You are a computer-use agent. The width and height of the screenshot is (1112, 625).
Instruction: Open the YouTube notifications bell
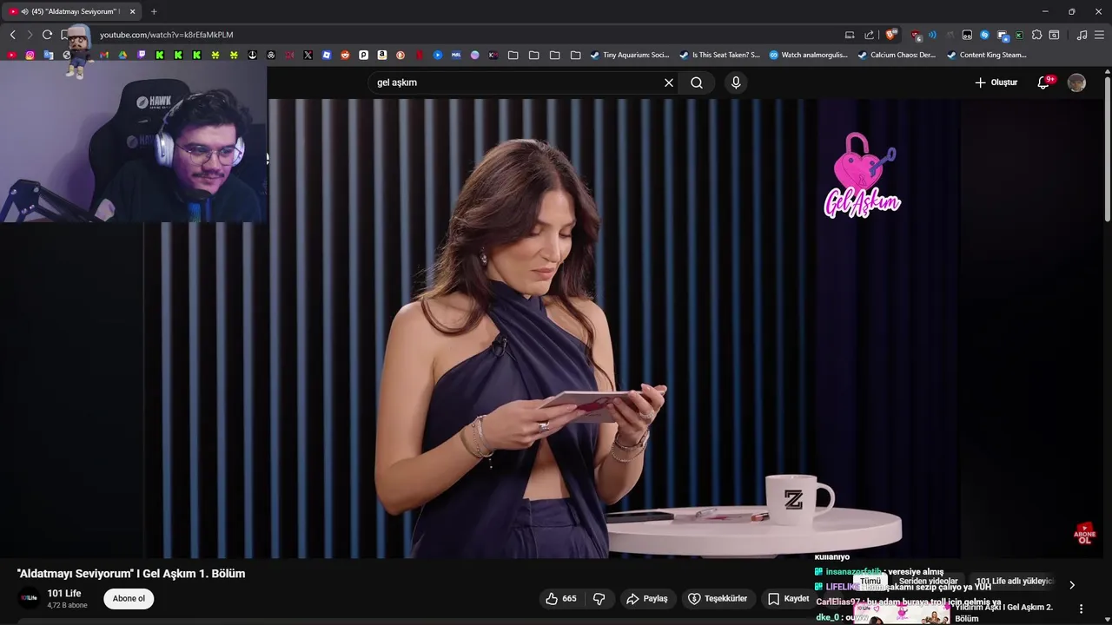pyautogui.click(x=1044, y=82)
